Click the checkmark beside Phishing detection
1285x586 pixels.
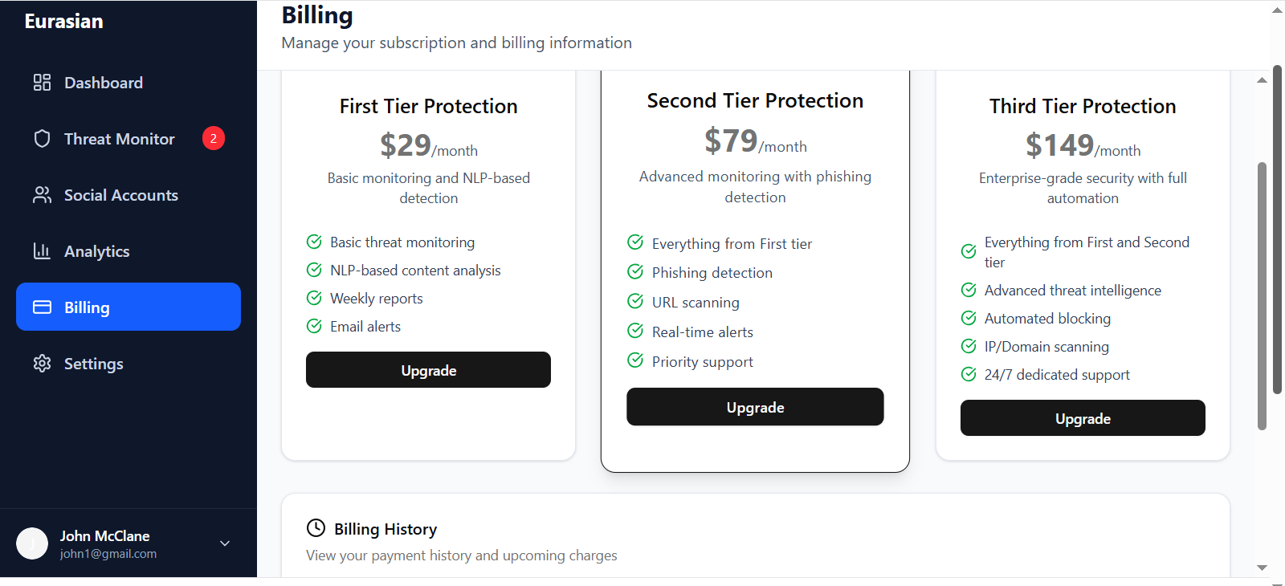point(635,272)
